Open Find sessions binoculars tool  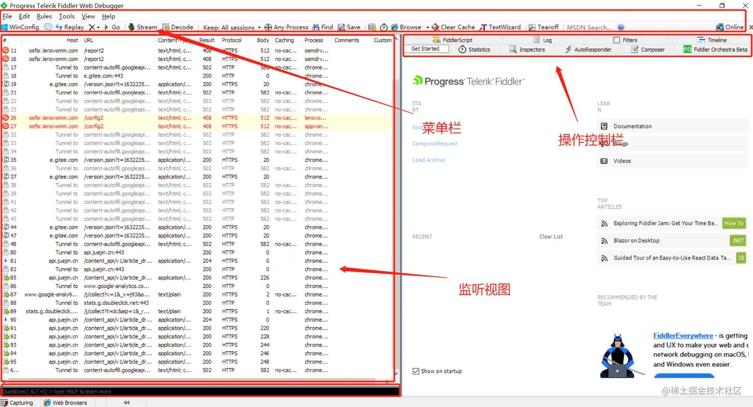coord(323,27)
